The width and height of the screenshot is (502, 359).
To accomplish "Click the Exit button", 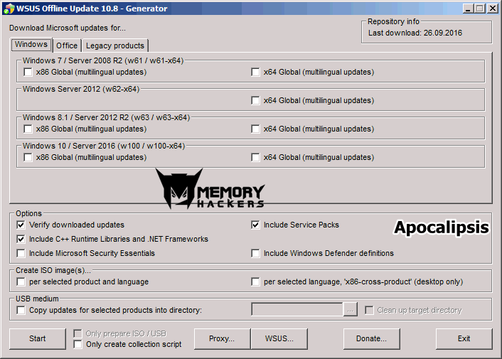I will tap(464, 338).
